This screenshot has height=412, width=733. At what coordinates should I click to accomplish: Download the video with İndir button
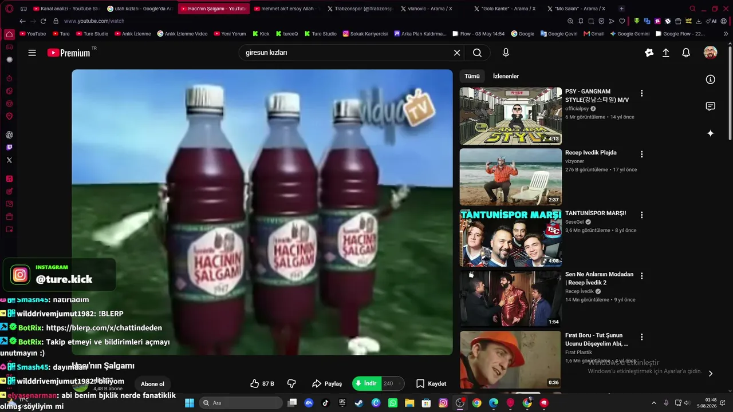point(366,383)
